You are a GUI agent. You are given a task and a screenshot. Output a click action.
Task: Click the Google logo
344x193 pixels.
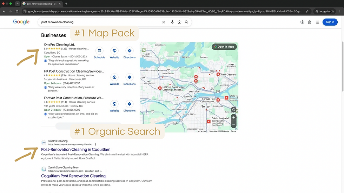click(21, 22)
